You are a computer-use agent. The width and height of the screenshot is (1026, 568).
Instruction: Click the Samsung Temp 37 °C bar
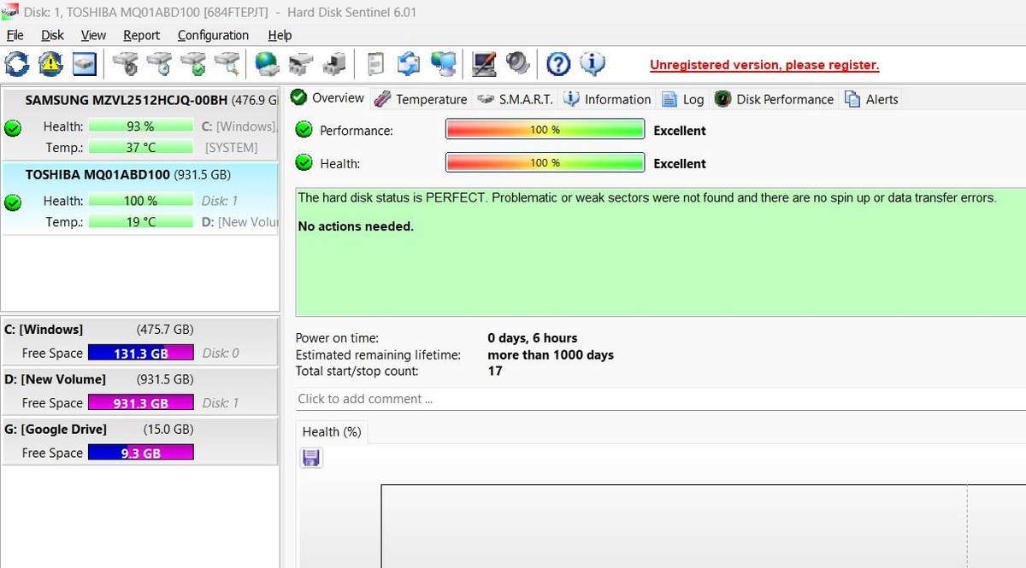pyautogui.click(x=140, y=147)
